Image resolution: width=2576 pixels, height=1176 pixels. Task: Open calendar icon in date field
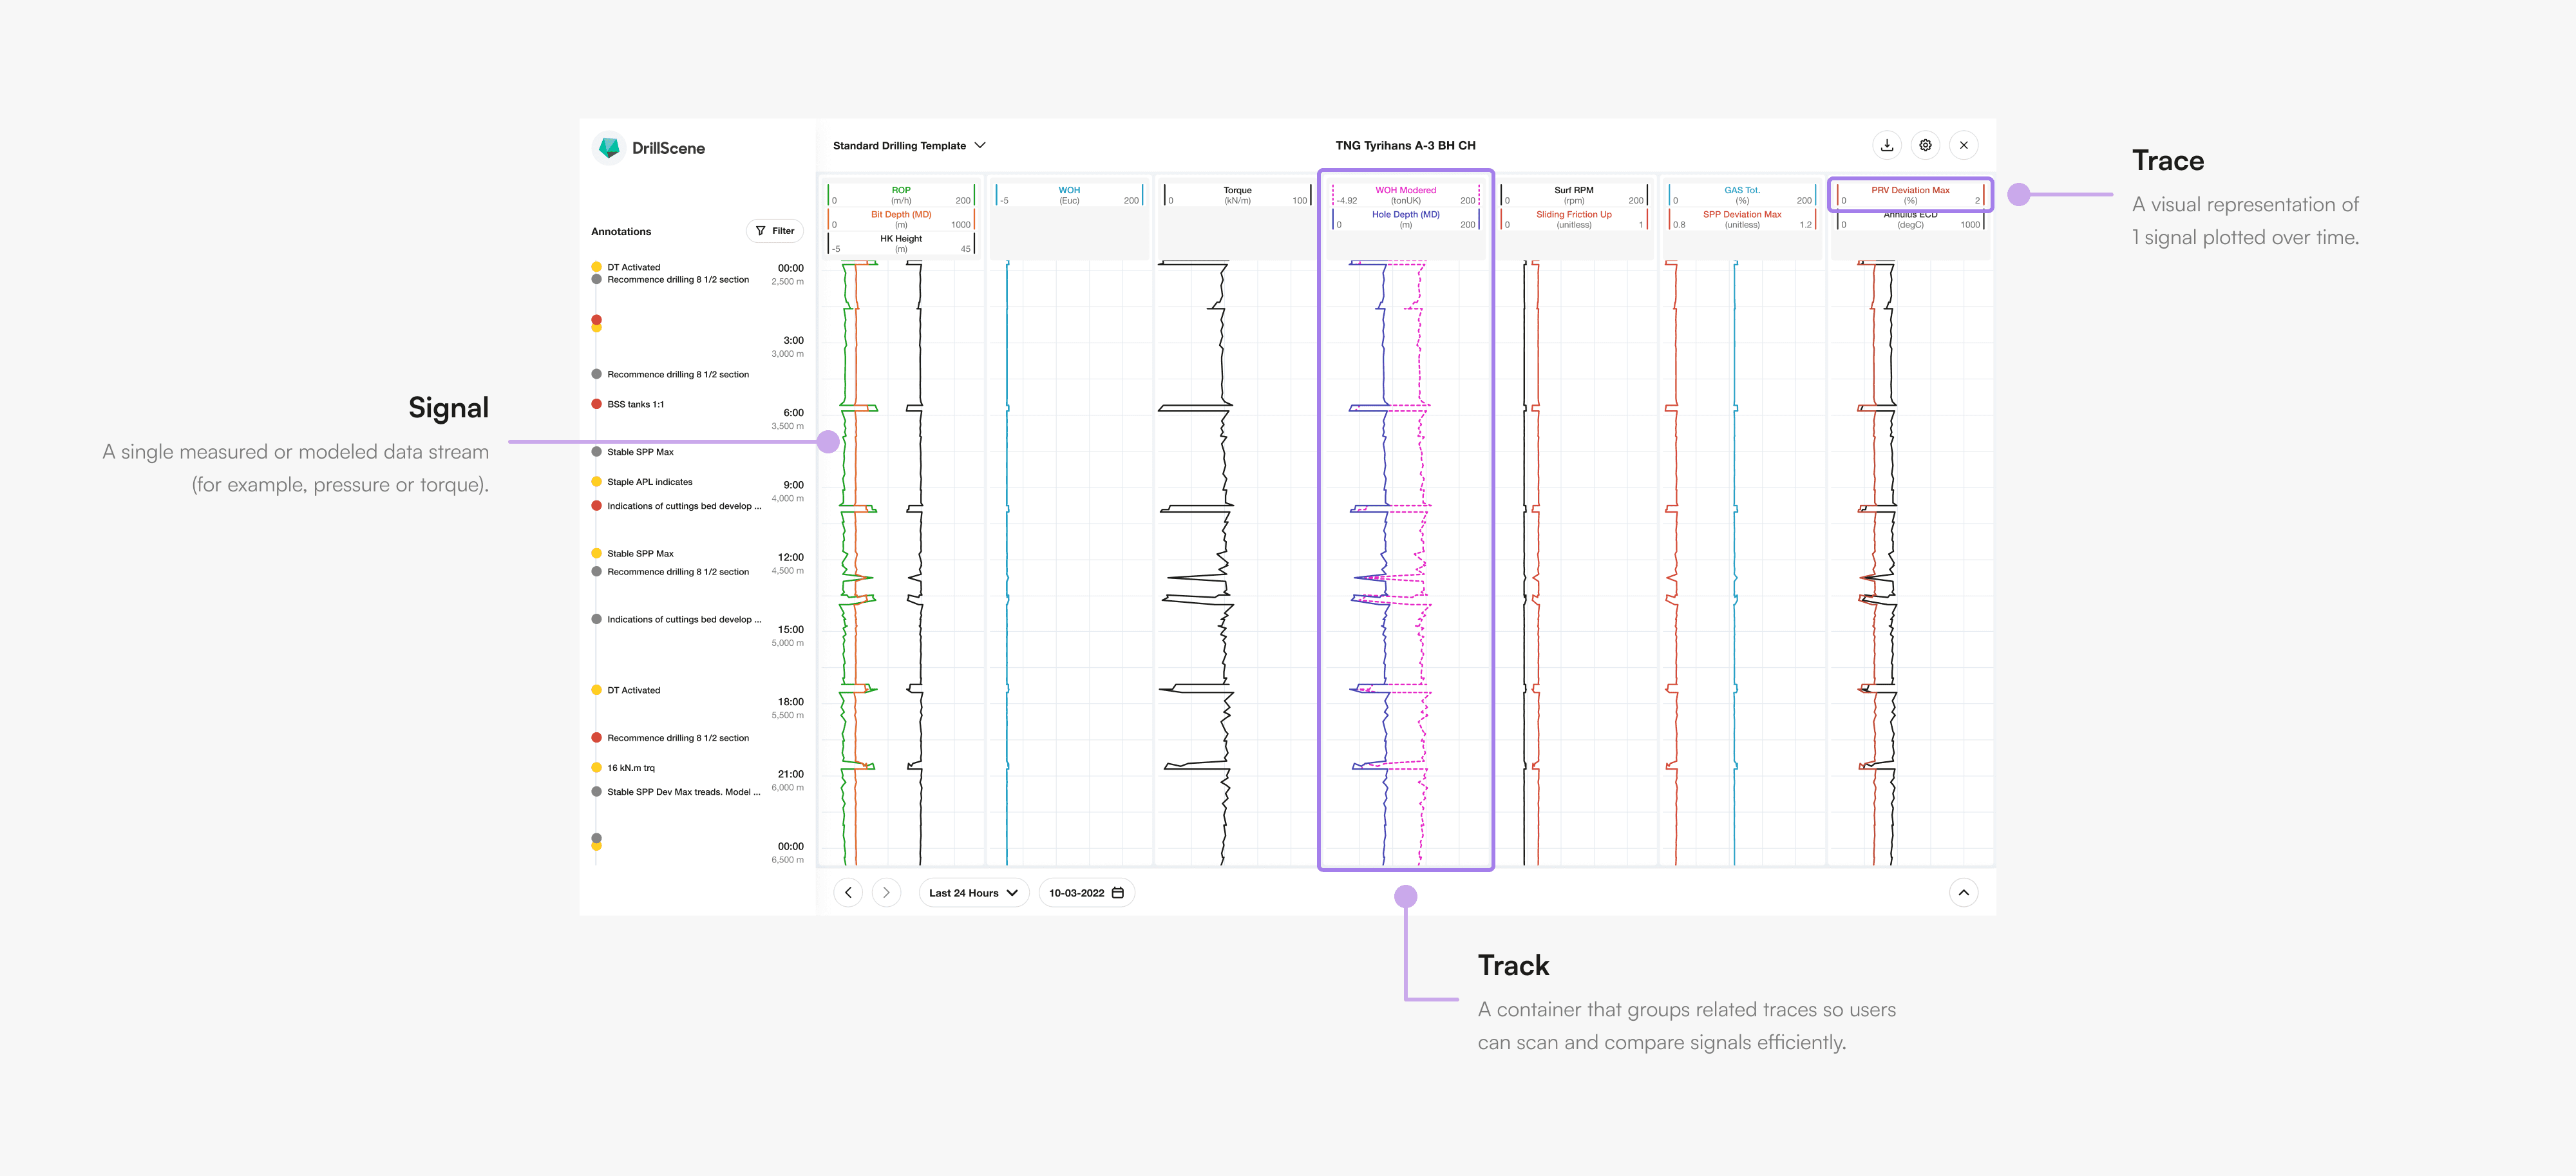[1118, 892]
